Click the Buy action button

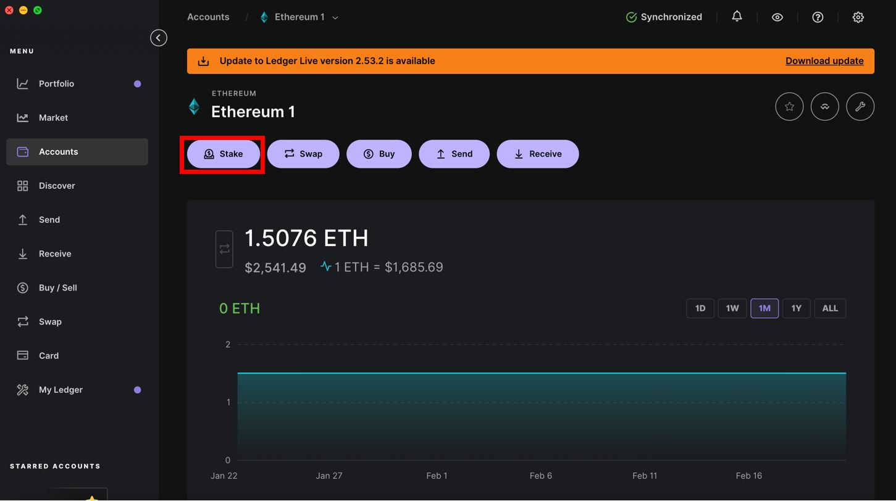coord(379,154)
